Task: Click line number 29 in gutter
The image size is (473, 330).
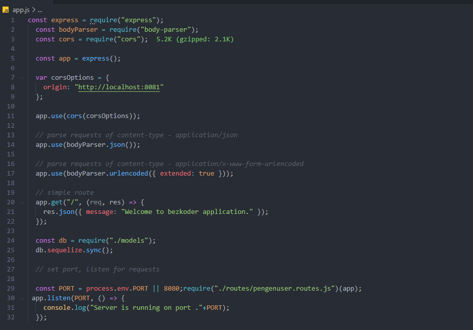Action: 11,289
